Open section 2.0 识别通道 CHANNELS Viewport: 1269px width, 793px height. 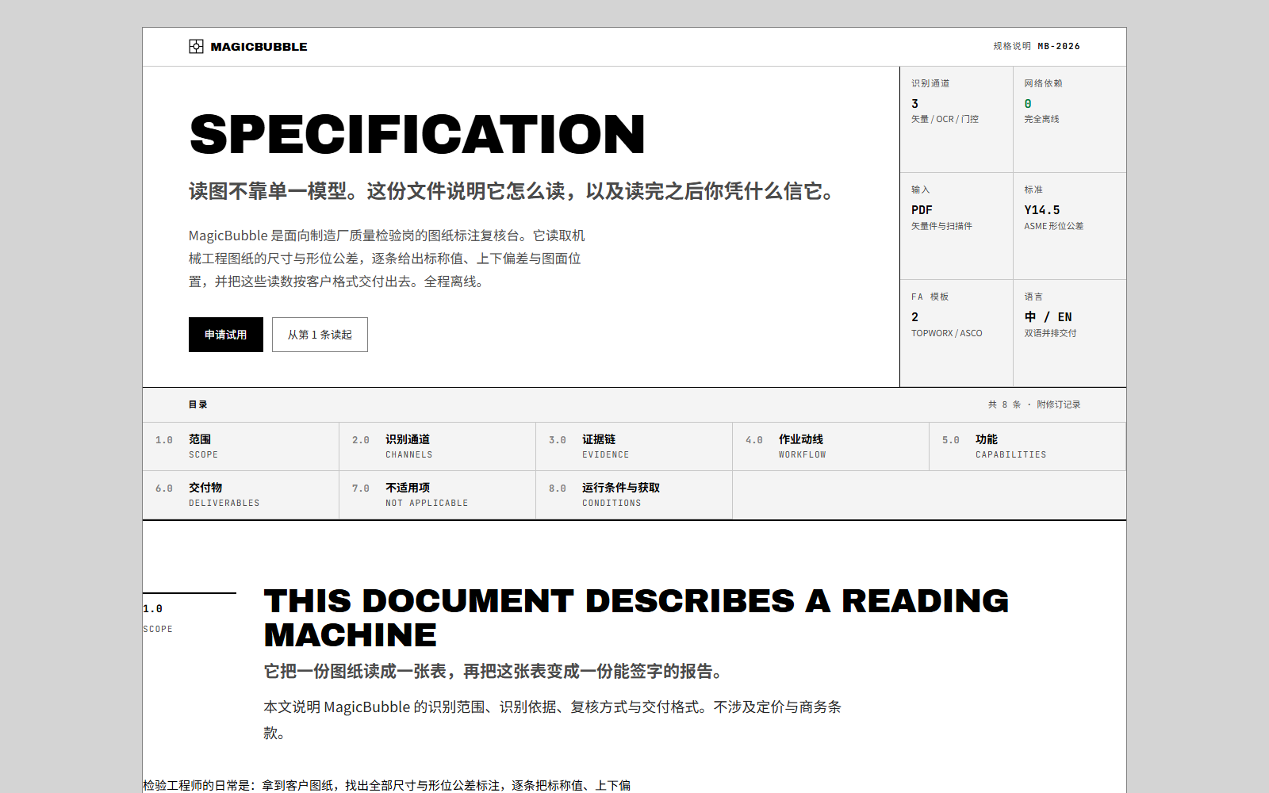pos(438,446)
